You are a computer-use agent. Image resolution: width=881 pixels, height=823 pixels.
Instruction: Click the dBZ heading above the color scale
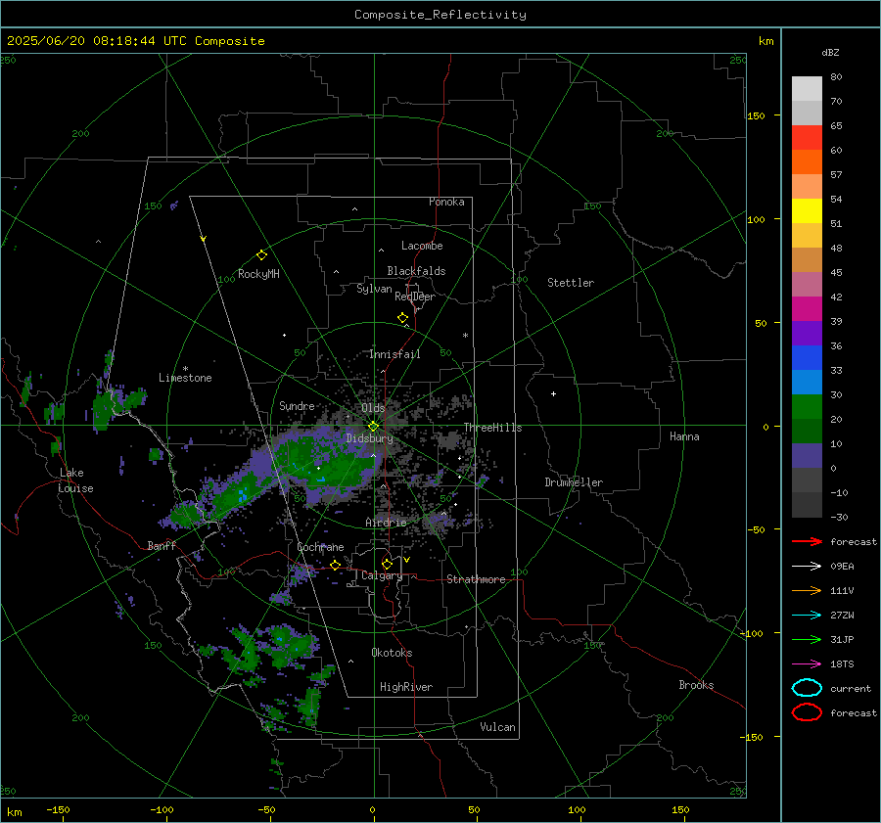pyautogui.click(x=830, y=52)
